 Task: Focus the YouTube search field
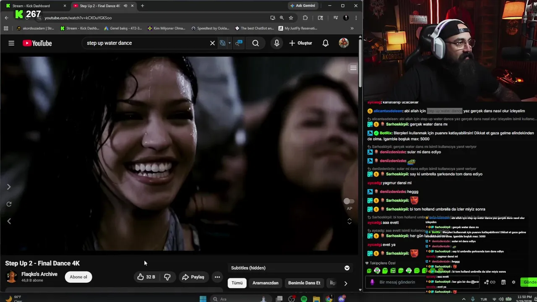[147, 43]
